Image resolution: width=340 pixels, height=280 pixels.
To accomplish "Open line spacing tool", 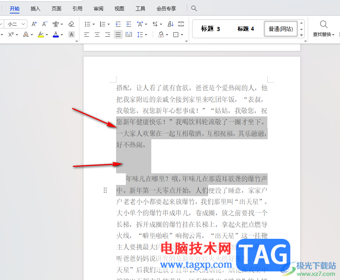I will pyautogui.click(x=140, y=34).
